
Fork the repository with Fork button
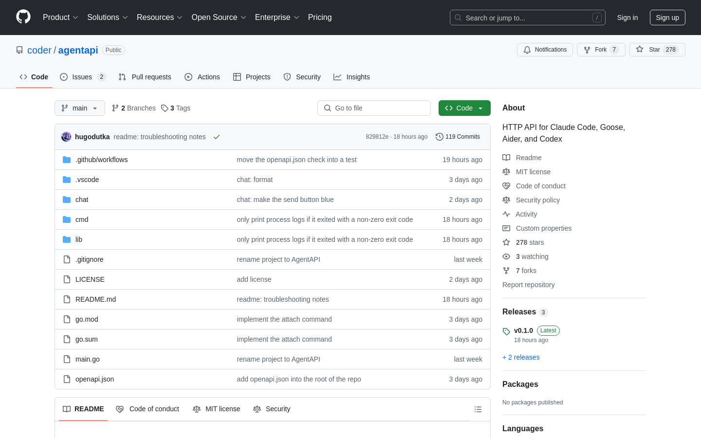point(601,50)
